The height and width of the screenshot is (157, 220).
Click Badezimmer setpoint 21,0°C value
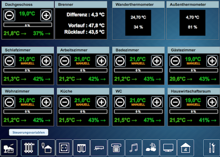137,59
